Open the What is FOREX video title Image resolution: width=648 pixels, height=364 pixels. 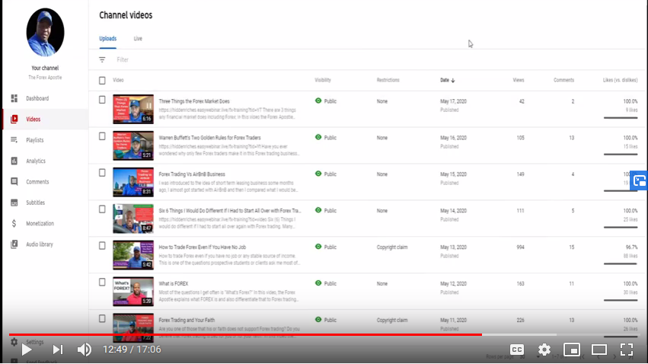(174, 283)
